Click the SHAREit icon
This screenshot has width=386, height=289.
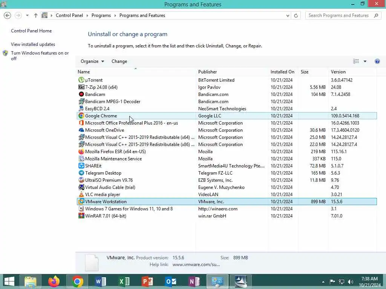click(x=81, y=166)
